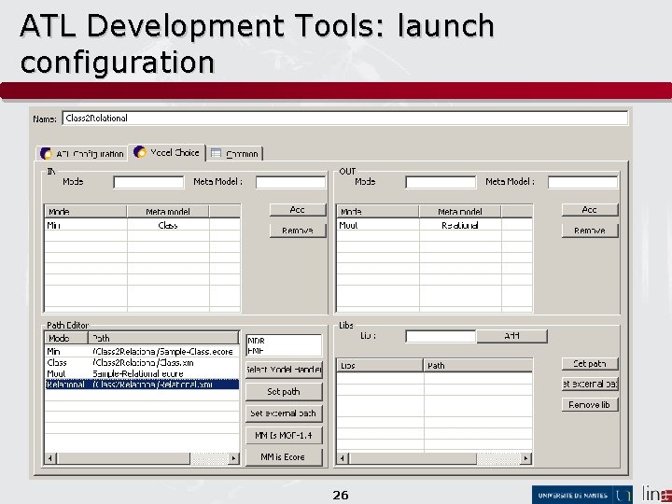Click the Add button next to Lib field

pyautogui.click(x=512, y=336)
